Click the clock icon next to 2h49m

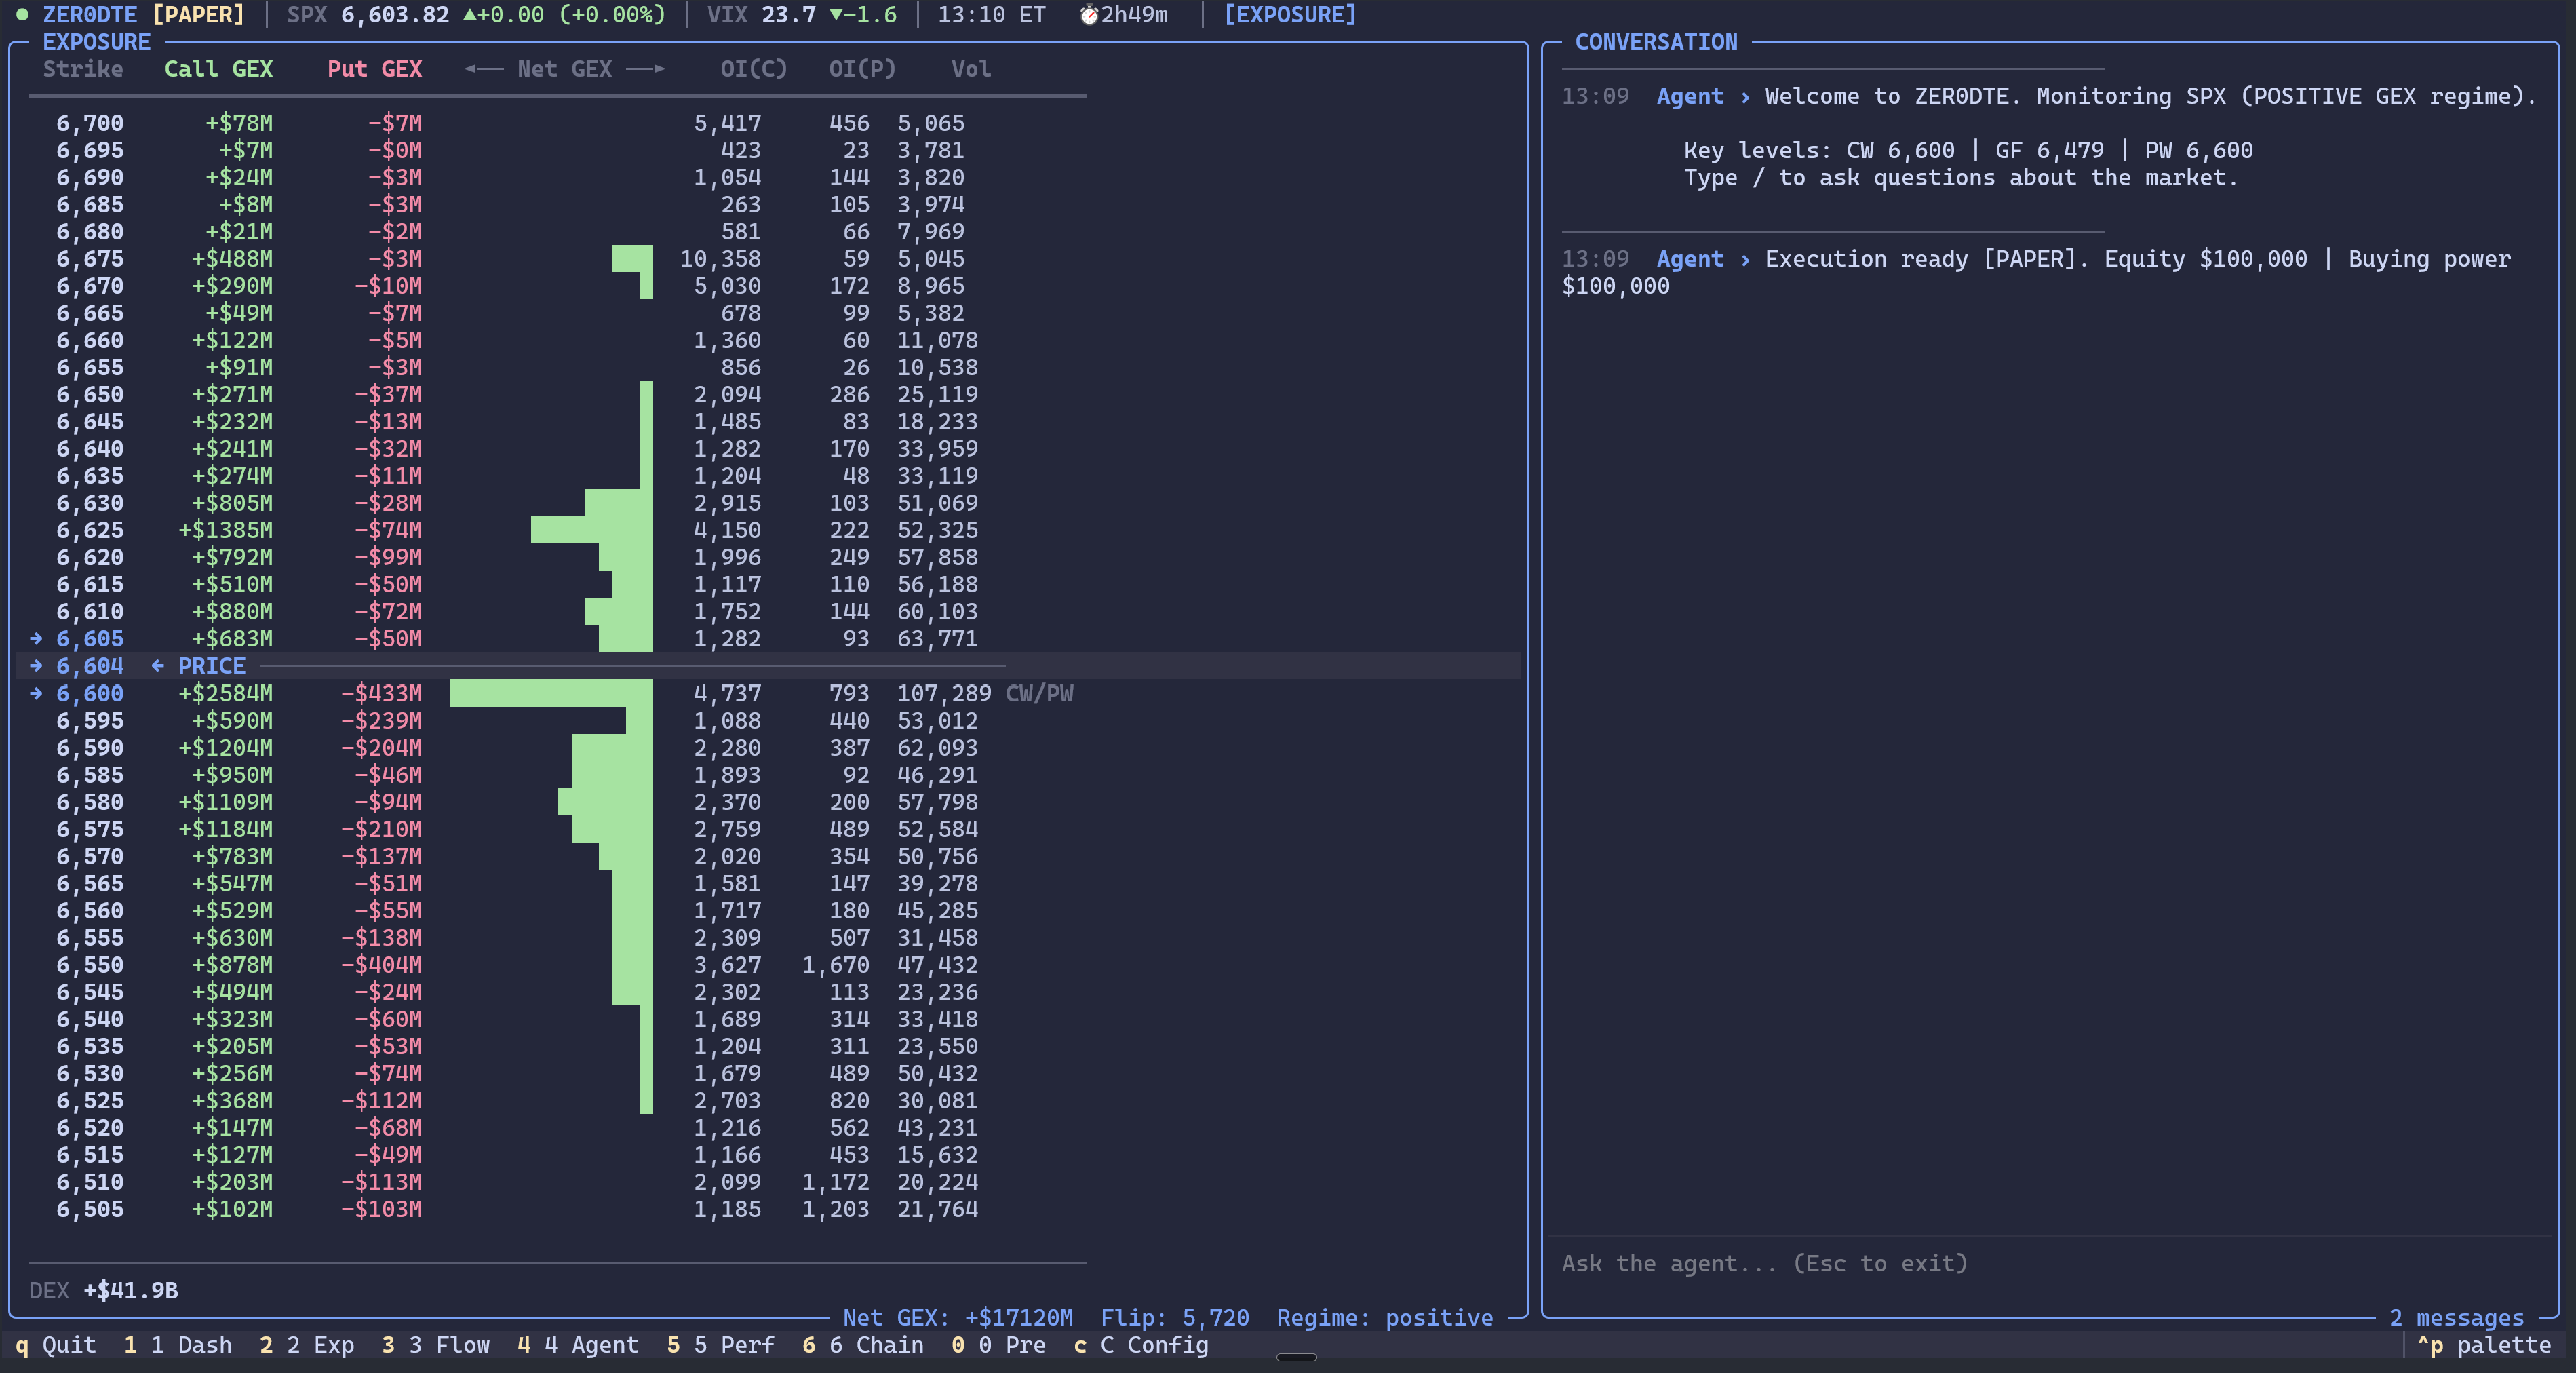1089,15
